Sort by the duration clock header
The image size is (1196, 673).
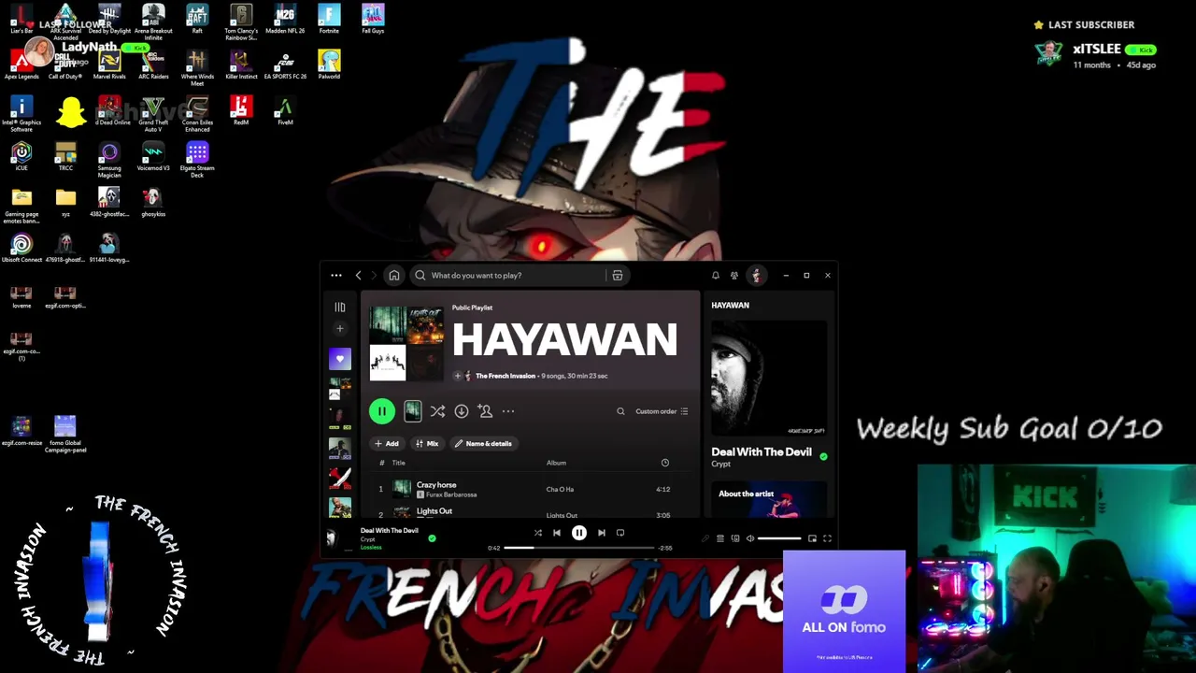[665, 463]
